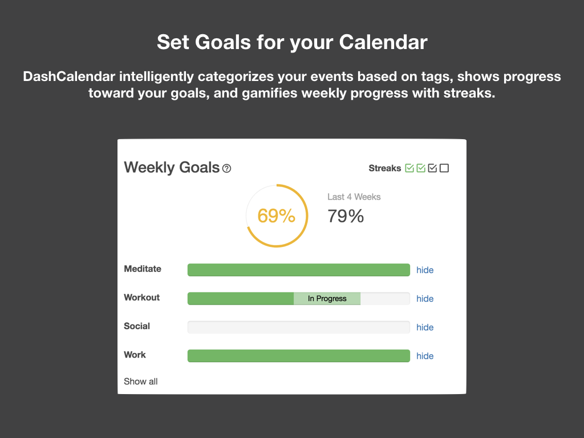Click the empty Social progress bar

(298, 327)
